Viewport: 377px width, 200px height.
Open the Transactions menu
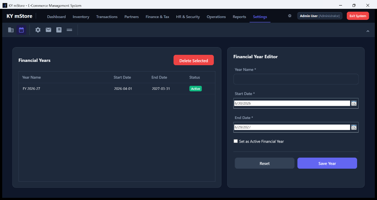click(x=107, y=17)
